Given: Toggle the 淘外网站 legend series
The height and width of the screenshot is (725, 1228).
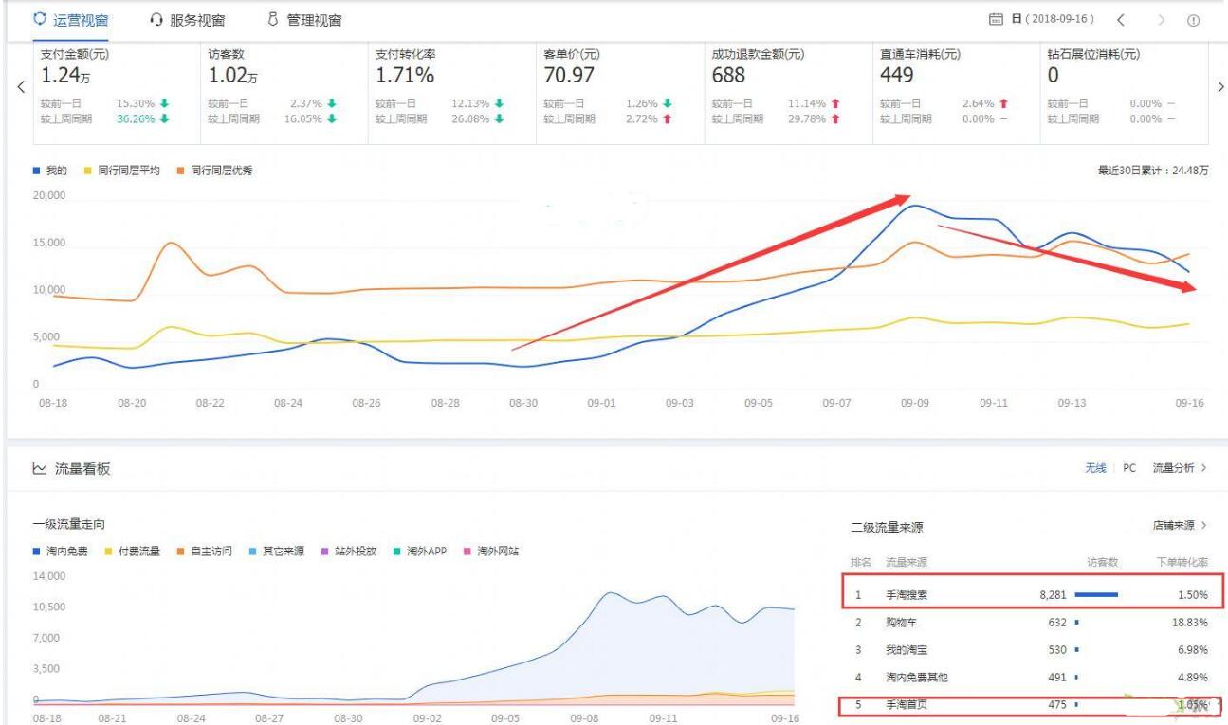Looking at the screenshot, I should pyautogui.click(x=491, y=552).
